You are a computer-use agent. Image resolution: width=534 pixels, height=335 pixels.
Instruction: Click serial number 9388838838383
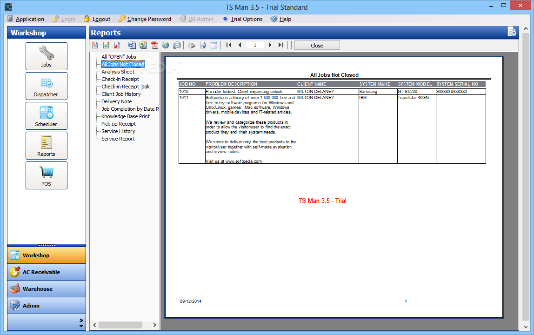pos(461,92)
